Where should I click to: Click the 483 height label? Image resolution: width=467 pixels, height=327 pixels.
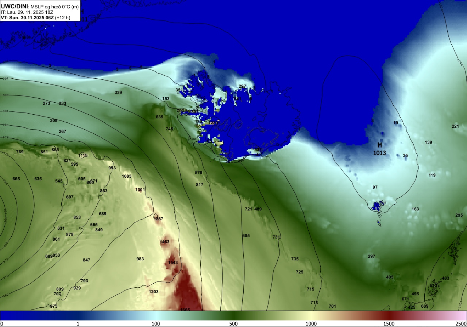(445, 278)
